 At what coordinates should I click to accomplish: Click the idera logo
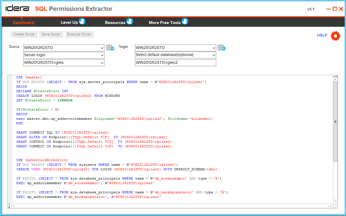pyautogui.click(x=17, y=8)
